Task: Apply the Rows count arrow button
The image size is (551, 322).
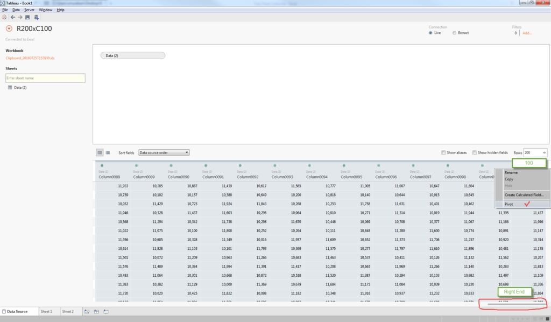Action: pyautogui.click(x=544, y=152)
